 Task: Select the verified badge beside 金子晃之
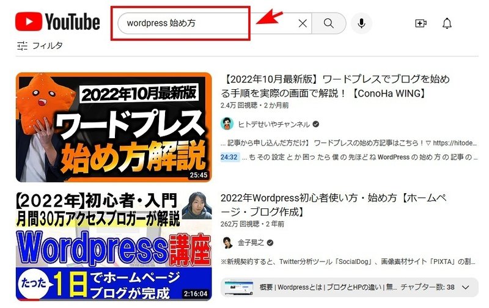(270, 243)
